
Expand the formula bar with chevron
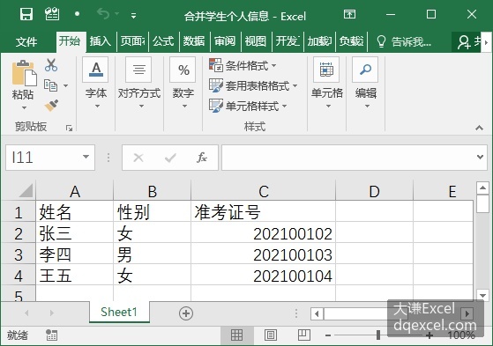(x=480, y=157)
